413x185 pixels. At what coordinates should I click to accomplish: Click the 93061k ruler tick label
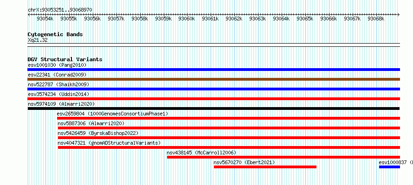(211, 19)
